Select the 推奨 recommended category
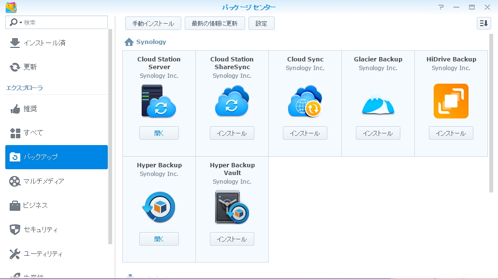 click(x=57, y=109)
